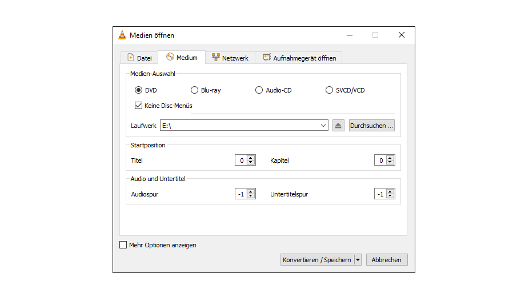
Task: Enable Mehr Optionen anzeigen checkbox
Action: [123, 245]
